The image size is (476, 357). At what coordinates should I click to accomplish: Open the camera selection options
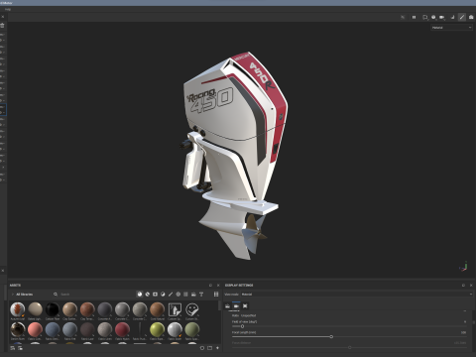[442, 17]
